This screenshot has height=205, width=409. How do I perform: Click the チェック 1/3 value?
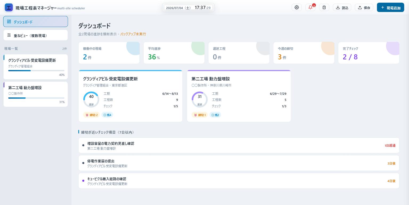(x=284, y=106)
